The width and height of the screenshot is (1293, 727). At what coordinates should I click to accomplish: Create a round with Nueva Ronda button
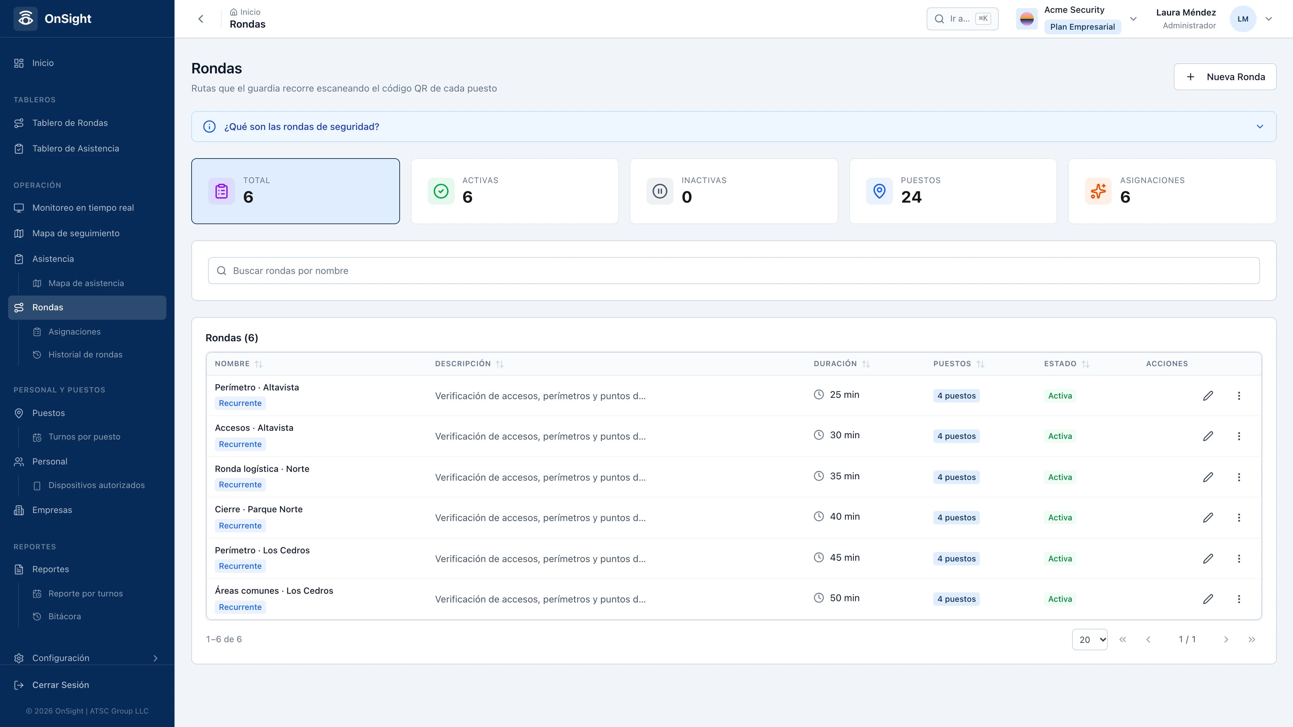(x=1225, y=77)
